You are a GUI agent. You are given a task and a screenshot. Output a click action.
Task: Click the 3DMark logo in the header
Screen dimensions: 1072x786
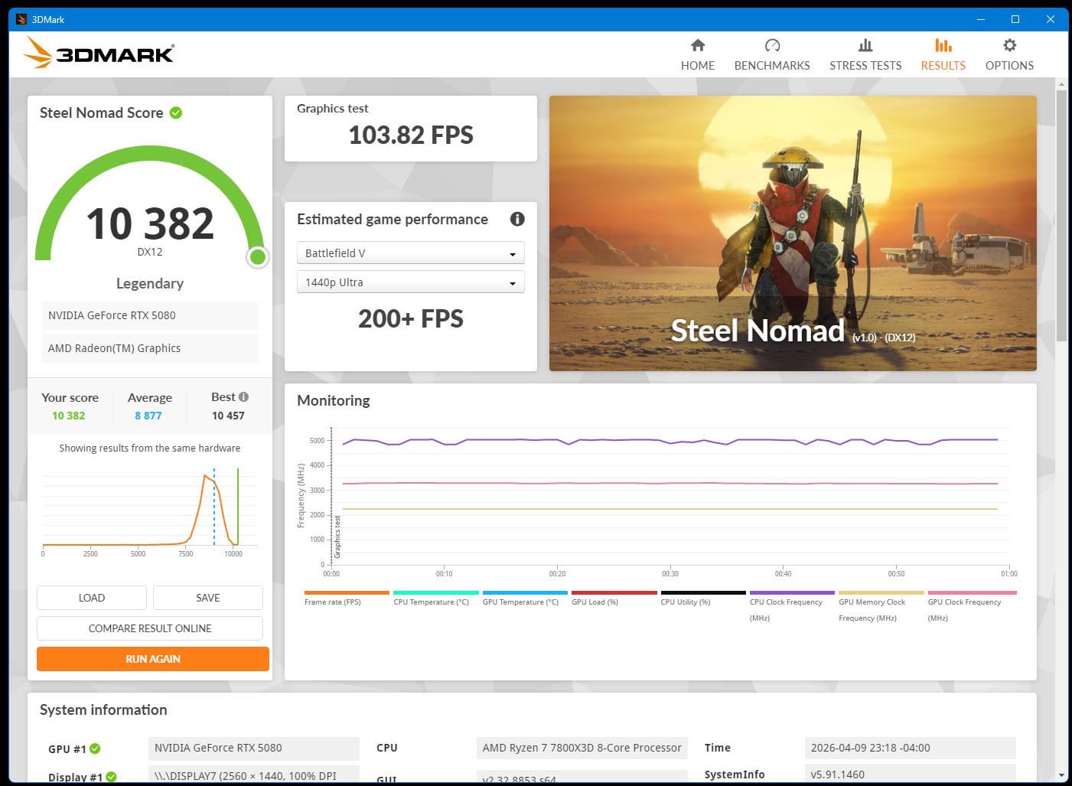point(99,54)
